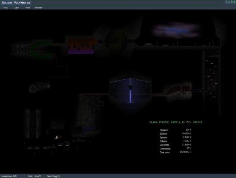Click the Dimensions value in map info
236x178 pixels.
pyautogui.click(x=185, y=152)
